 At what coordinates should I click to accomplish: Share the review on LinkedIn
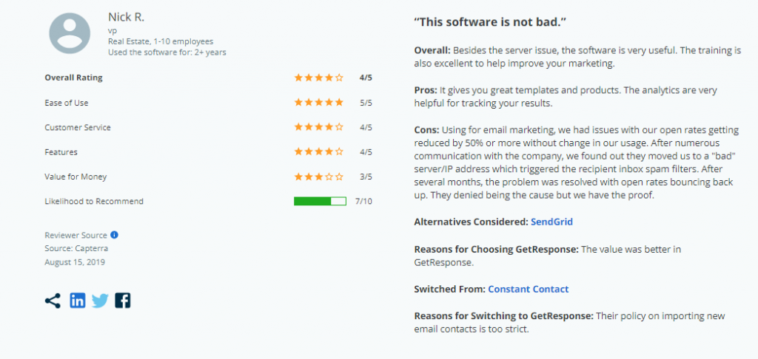[77, 301]
